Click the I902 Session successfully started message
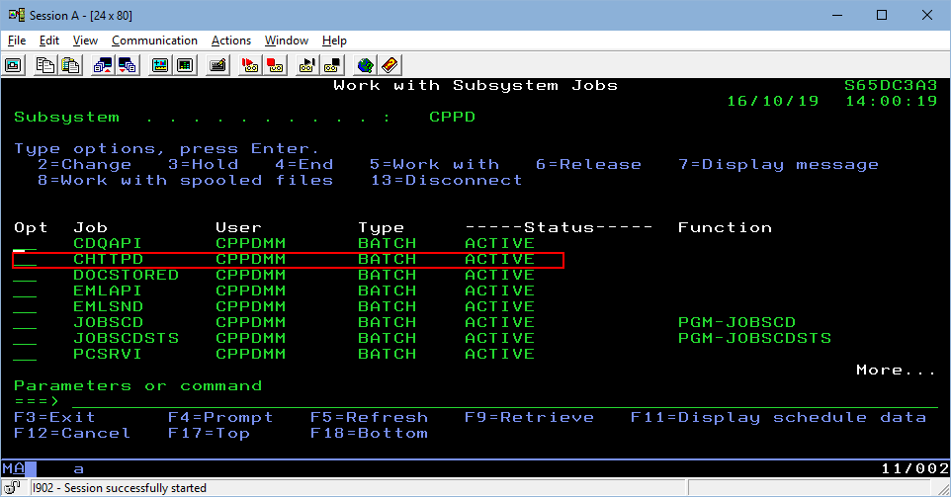951x497 pixels. [119, 488]
